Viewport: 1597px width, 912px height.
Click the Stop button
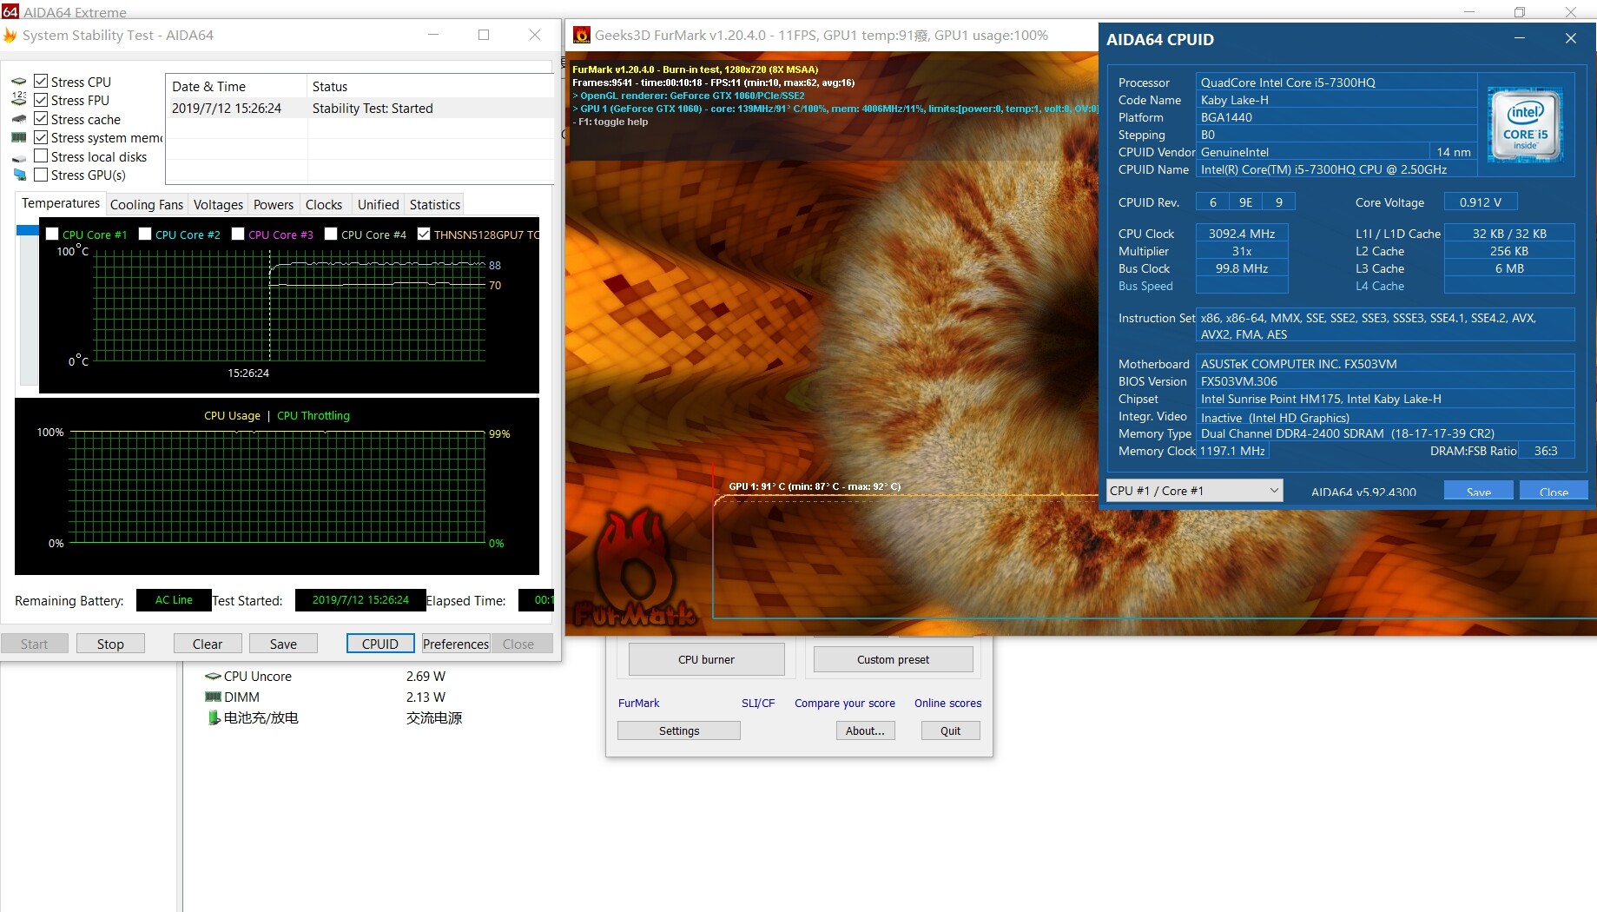110,644
